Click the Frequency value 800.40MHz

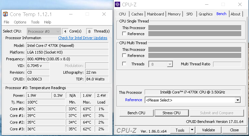[67, 59]
